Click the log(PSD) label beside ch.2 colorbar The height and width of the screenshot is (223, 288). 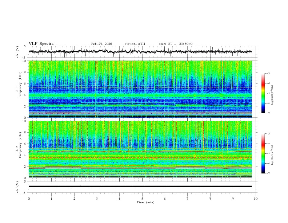[272, 155]
